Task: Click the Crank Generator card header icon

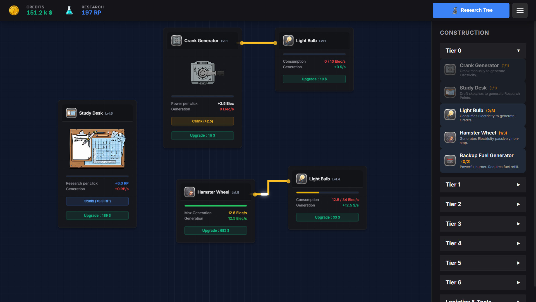Action: [x=176, y=41]
